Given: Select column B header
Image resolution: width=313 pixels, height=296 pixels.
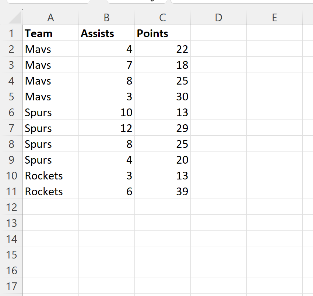Looking at the screenshot, I should pos(106,17).
